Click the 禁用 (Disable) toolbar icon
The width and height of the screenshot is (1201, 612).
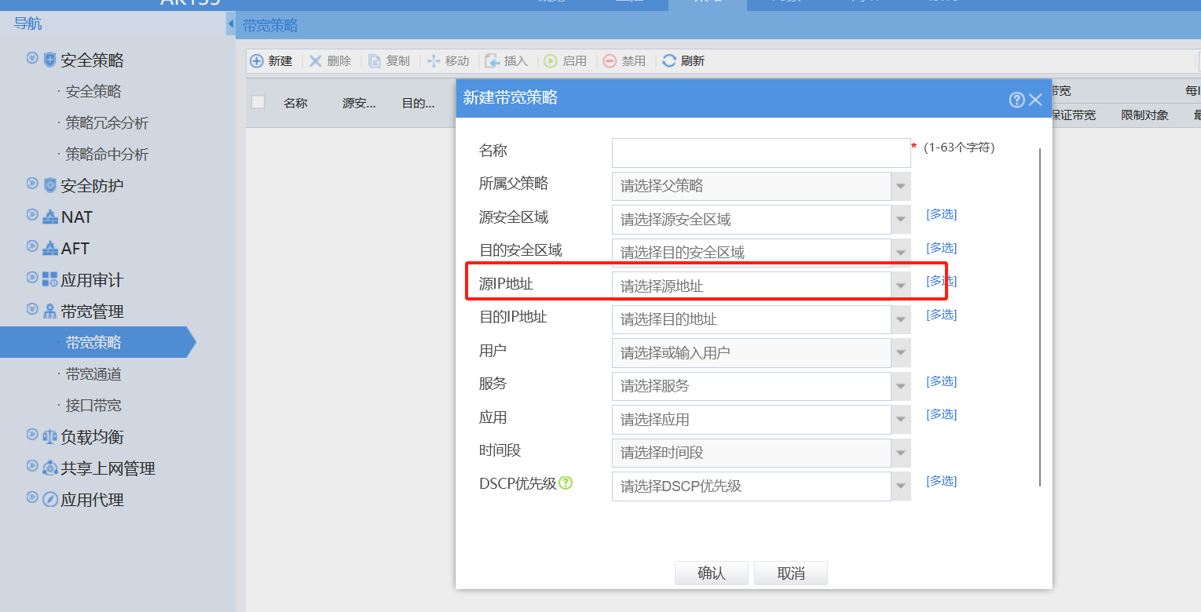(x=610, y=61)
